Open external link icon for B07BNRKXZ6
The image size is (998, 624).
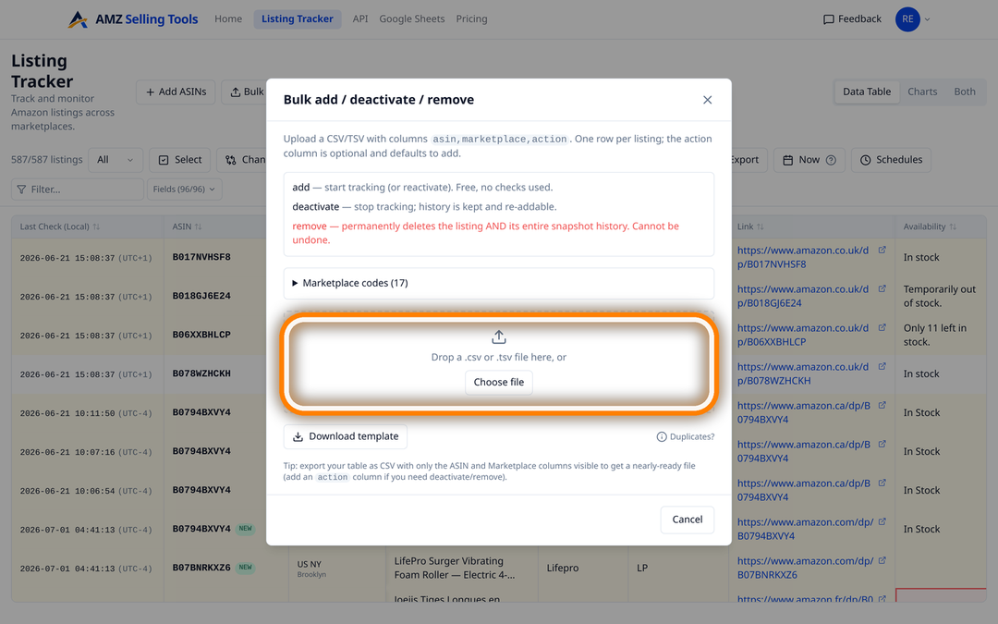[x=882, y=561]
